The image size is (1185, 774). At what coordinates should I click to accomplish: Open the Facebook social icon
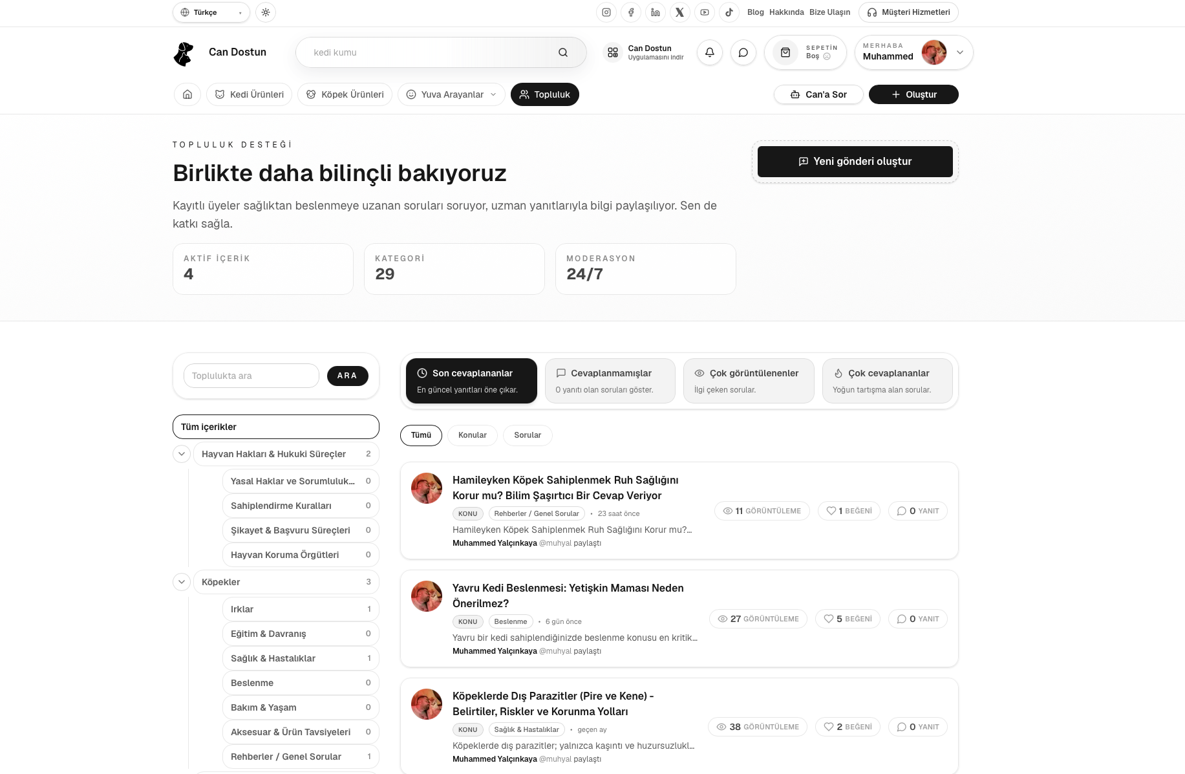[630, 12]
